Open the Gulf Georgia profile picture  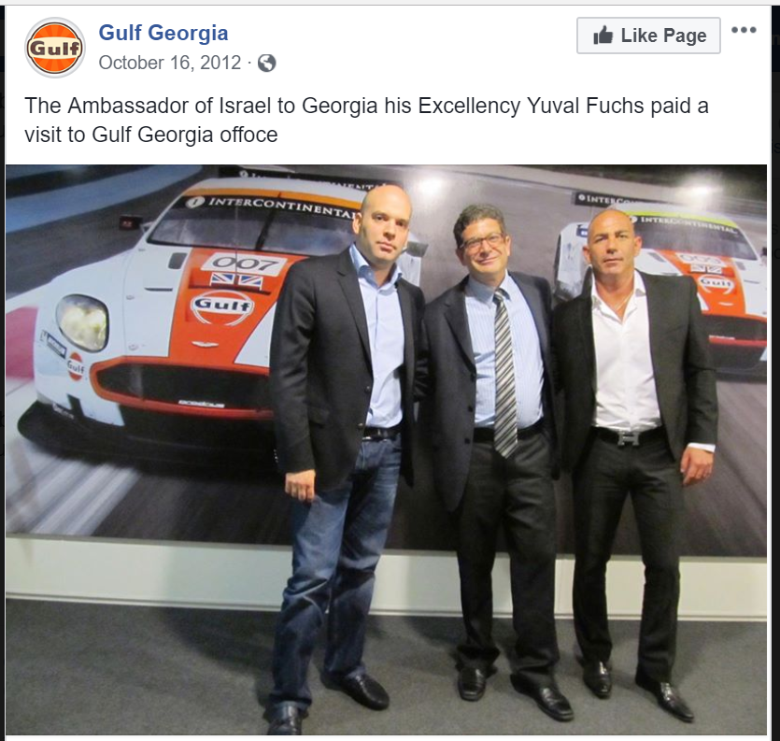[x=55, y=48]
